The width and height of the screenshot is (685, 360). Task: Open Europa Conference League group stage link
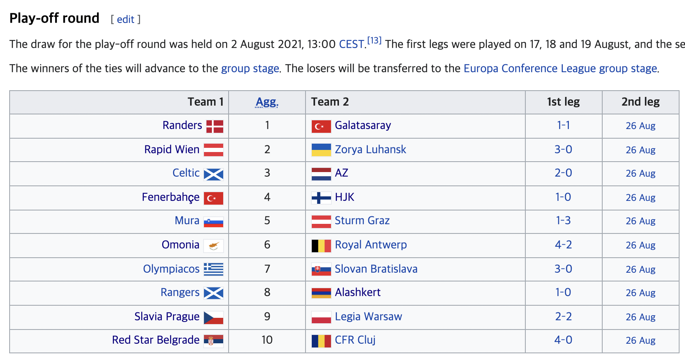coord(560,68)
